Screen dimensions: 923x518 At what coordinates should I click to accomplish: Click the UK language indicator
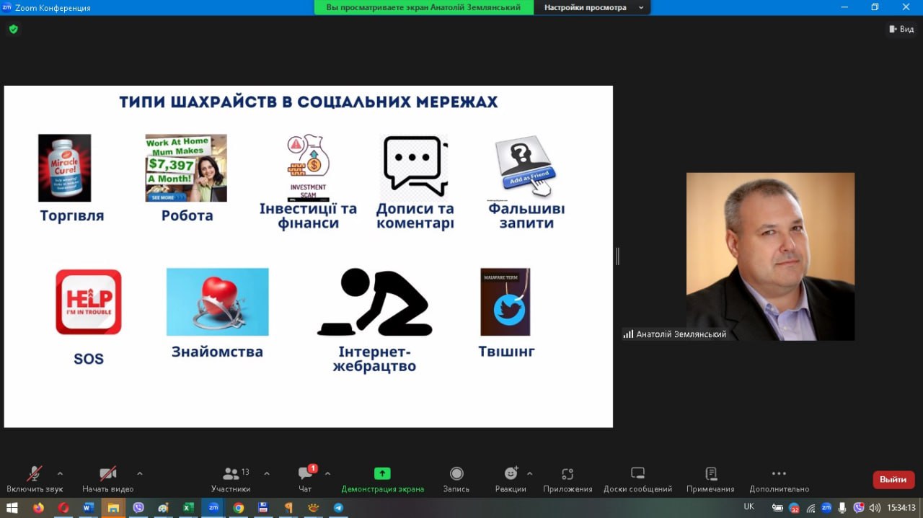point(748,507)
